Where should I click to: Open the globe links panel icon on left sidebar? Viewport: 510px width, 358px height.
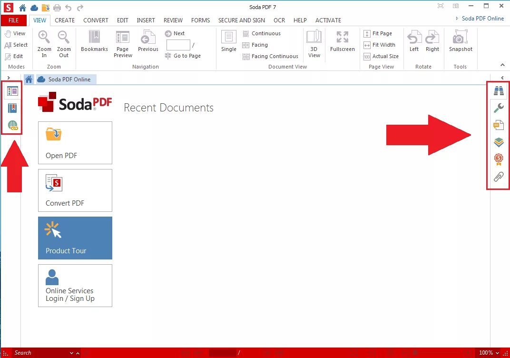12,125
